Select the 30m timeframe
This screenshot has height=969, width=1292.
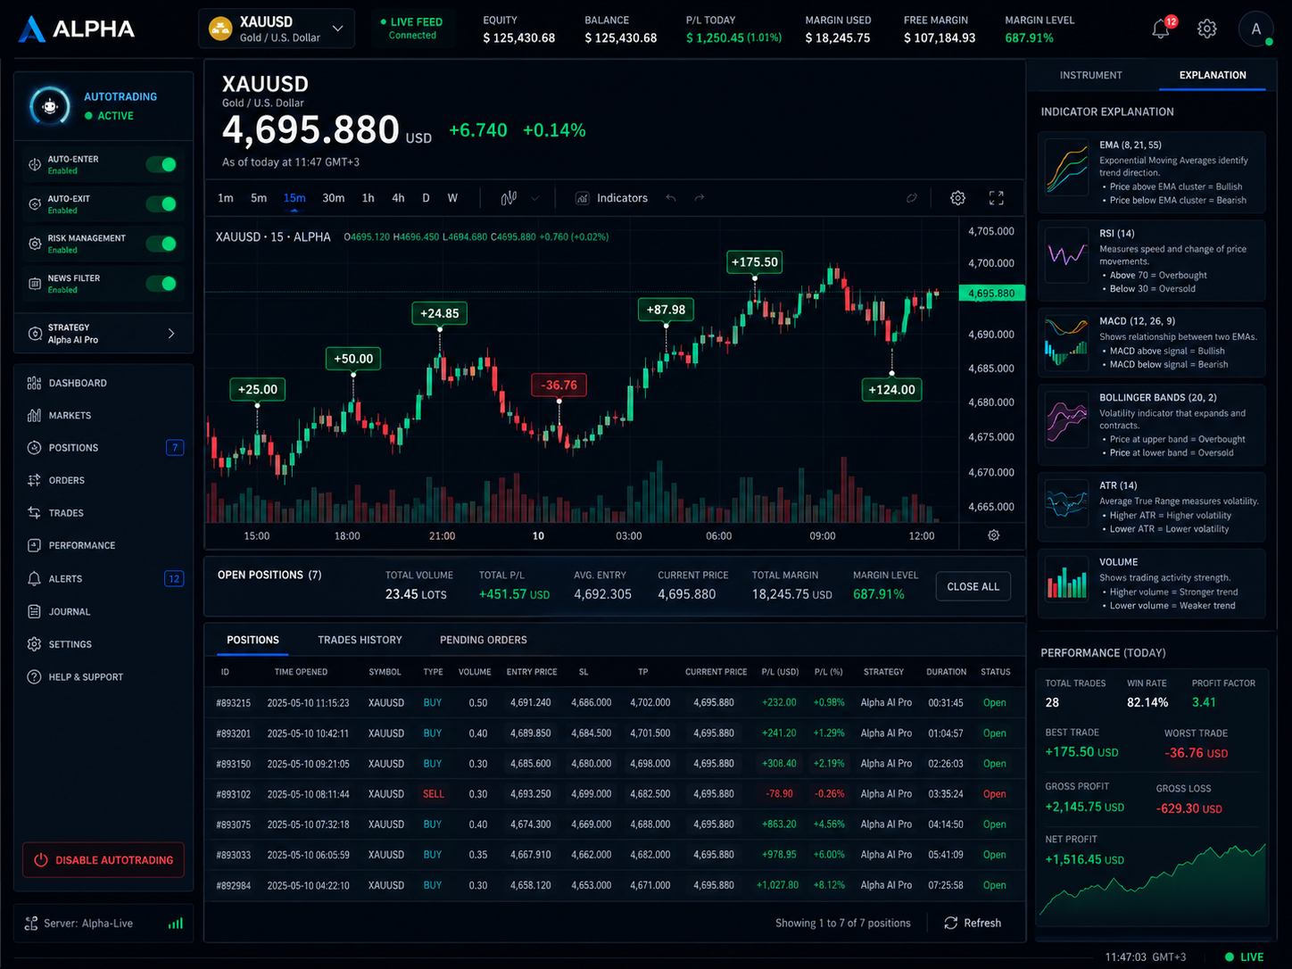[x=334, y=198]
